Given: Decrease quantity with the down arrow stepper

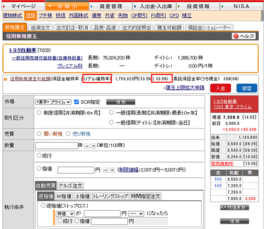Looking at the screenshot, I should pos(92,145).
